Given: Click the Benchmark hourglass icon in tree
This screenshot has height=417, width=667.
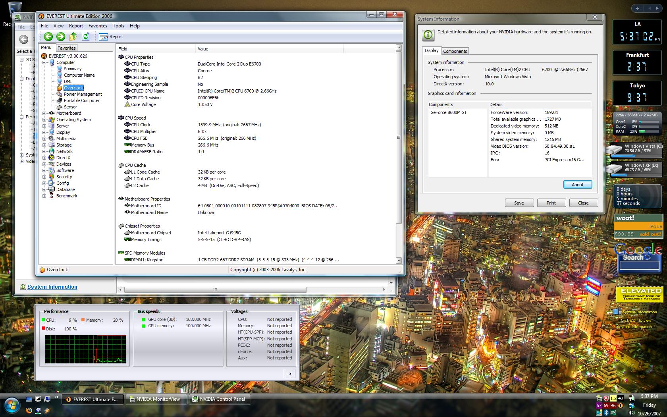Looking at the screenshot, I should [x=51, y=196].
